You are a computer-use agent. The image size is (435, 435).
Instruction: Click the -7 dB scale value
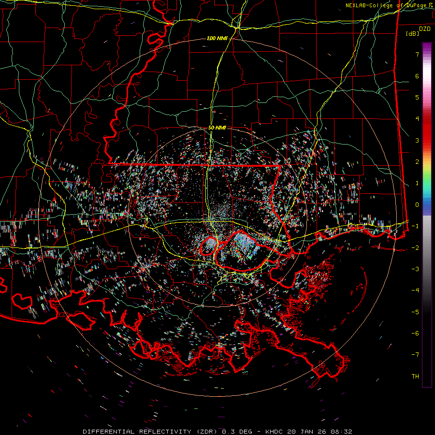(415, 355)
